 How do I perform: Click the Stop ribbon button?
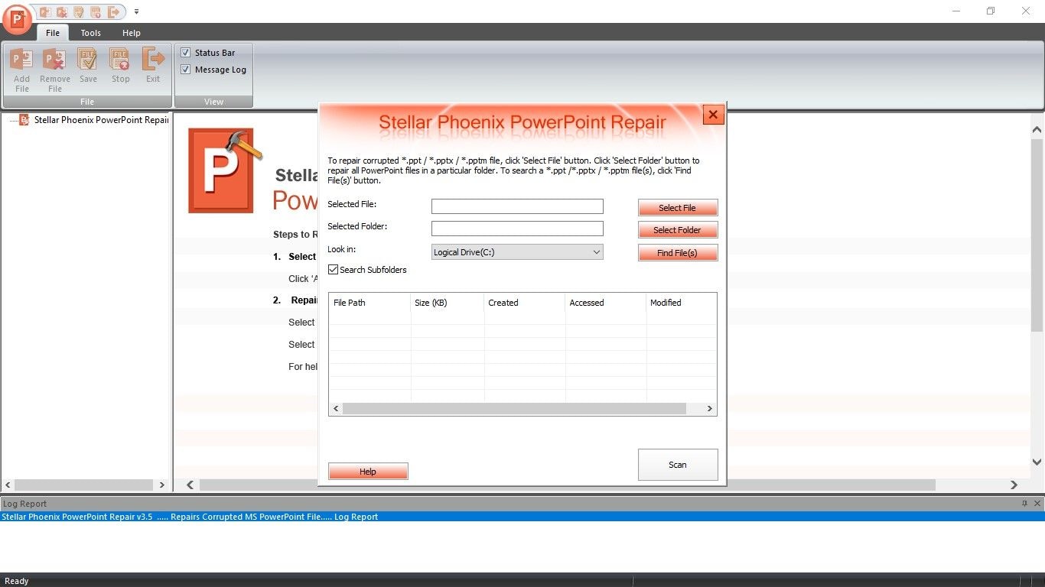point(120,66)
